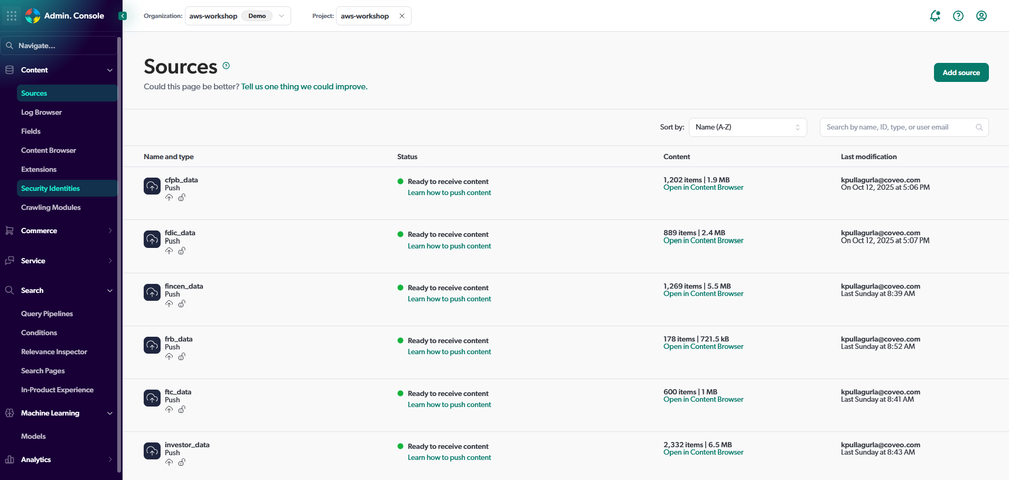
Task: Clear the aws-workshop project selection
Action: tap(402, 16)
